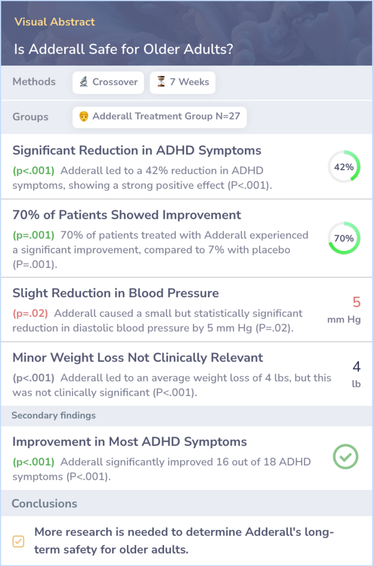This screenshot has width=373, height=566.
Task: Click the older adult face icon
Action: tap(84, 117)
